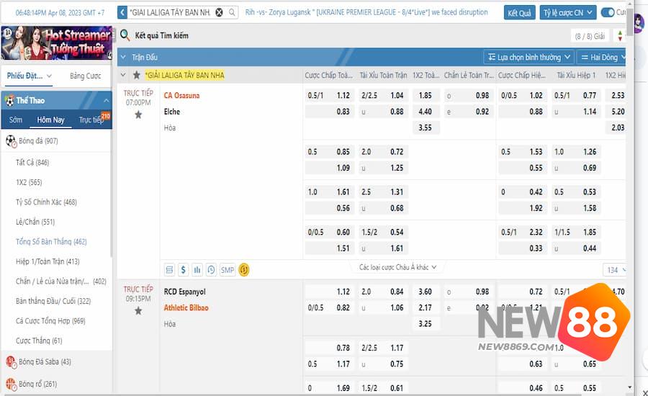The image size is (648, 396).
Task: Open Tỷ Số Chính Xác (468) in sidebar
Action: pos(46,202)
